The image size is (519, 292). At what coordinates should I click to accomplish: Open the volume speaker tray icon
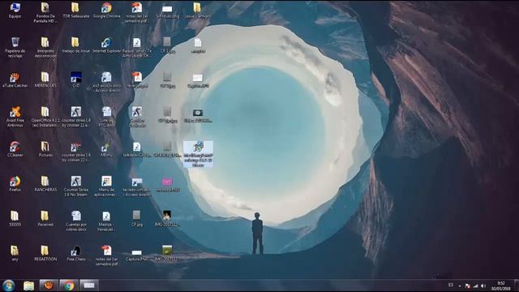coord(483,286)
